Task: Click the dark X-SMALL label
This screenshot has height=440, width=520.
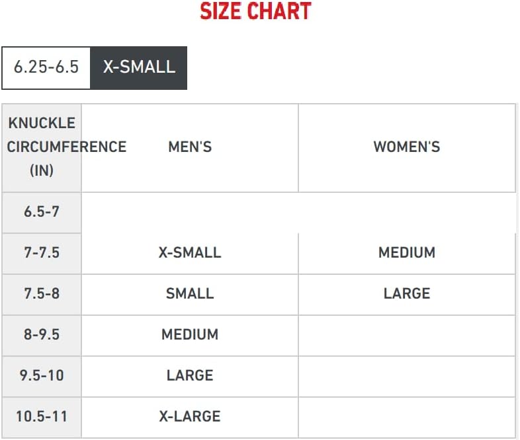Action: (139, 68)
